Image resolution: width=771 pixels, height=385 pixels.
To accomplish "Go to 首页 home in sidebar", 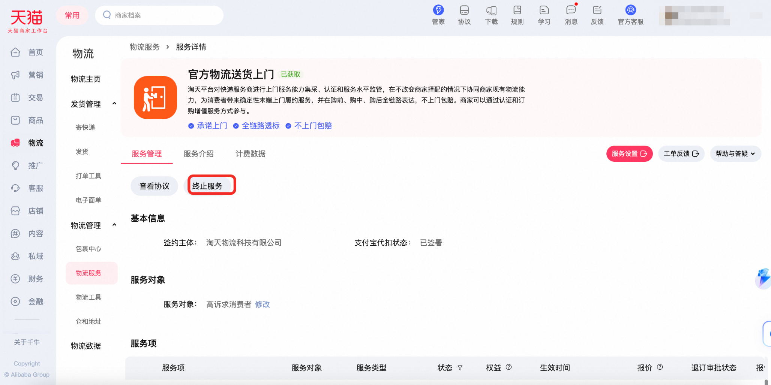I will 27,52.
